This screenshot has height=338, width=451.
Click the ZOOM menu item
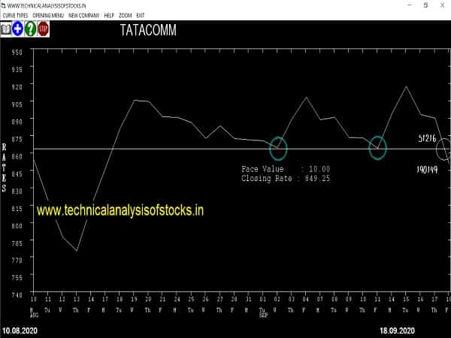(x=126, y=15)
